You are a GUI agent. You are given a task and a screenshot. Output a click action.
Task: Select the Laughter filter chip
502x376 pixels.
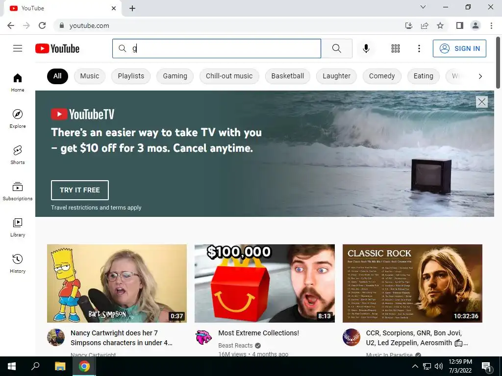[336, 76]
